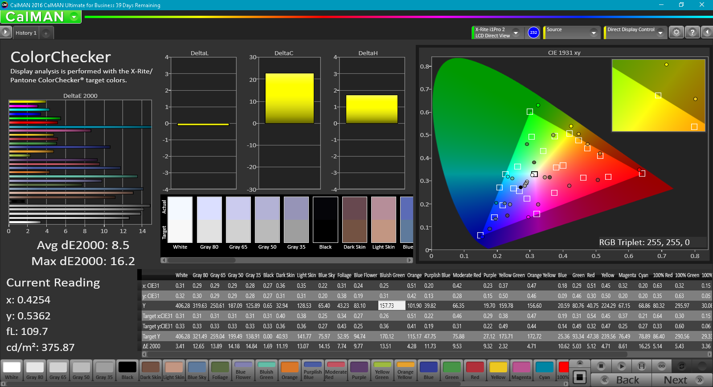Click the Light Skin actual/target swatch comparison

tap(384, 220)
